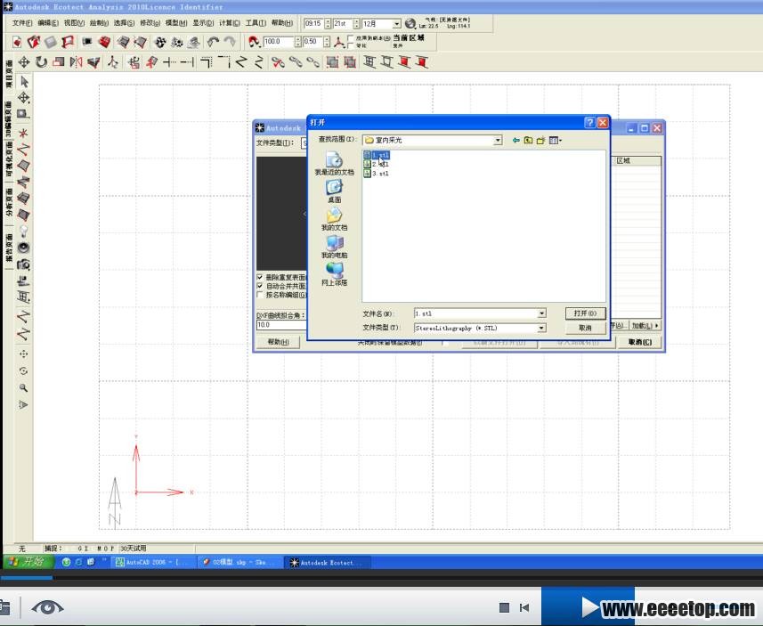
Task: Select the file 2.stl
Action: coord(376,164)
